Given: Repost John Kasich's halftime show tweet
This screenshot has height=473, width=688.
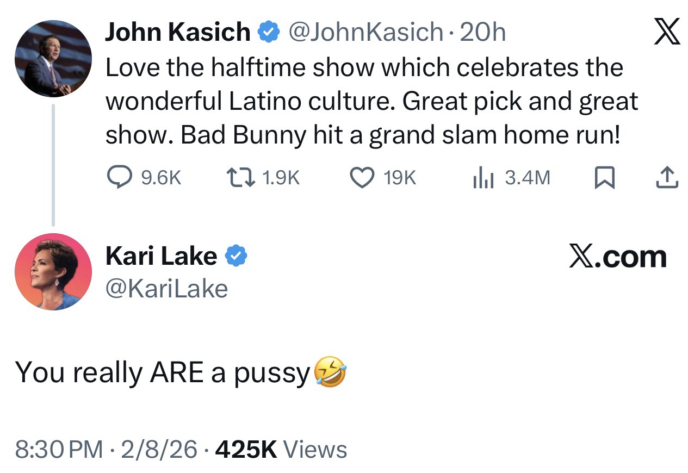Looking at the screenshot, I should (x=239, y=178).
